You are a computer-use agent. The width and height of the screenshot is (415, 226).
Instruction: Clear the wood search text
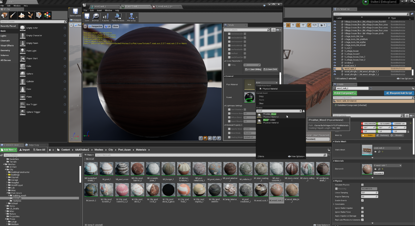(300, 111)
